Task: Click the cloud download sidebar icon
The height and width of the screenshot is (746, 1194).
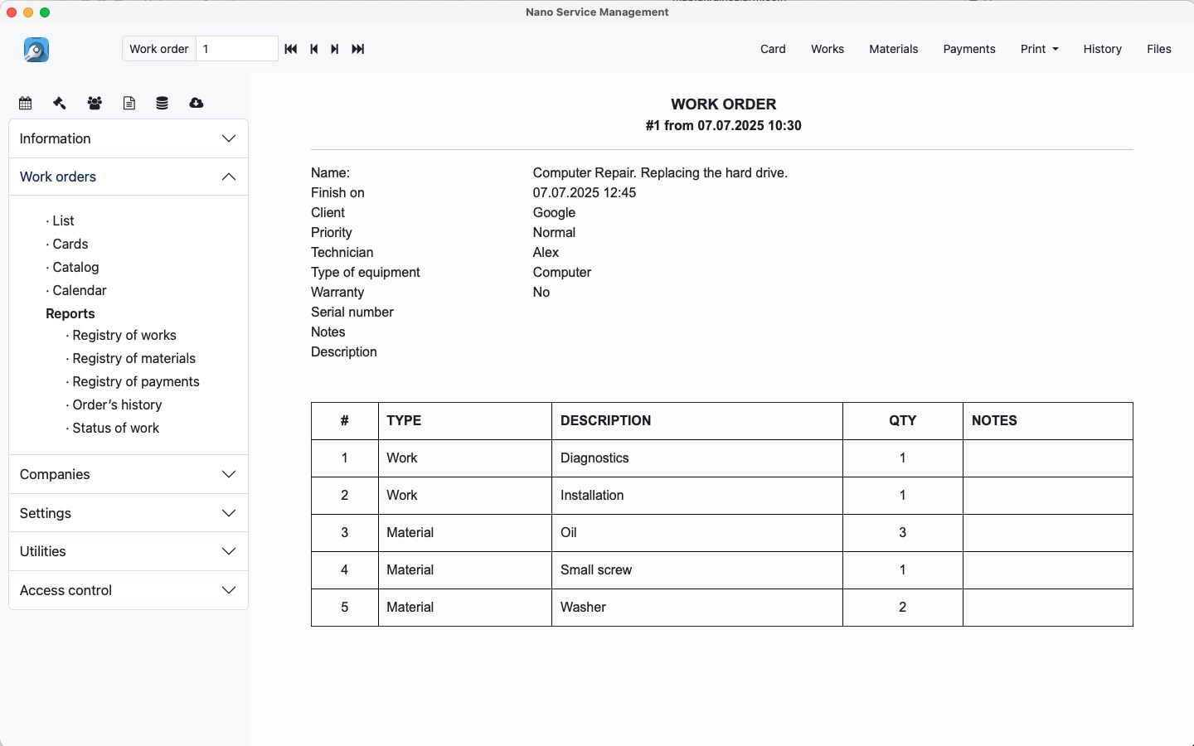Action: pos(197,103)
